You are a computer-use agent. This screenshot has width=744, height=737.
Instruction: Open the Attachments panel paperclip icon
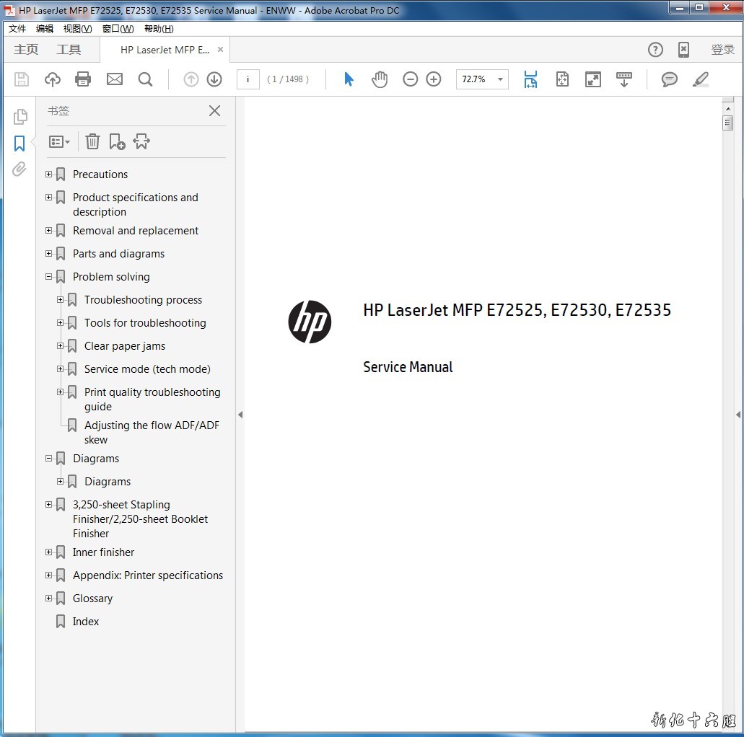[x=19, y=169]
